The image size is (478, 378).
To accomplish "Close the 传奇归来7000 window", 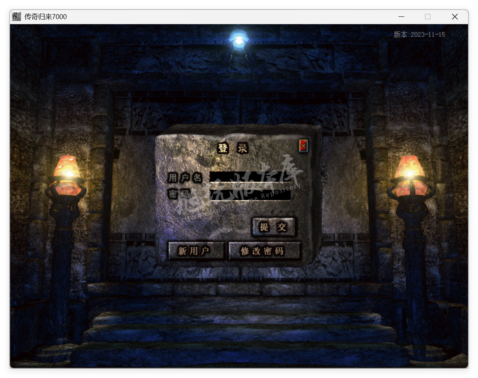I will click(x=455, y=16).
